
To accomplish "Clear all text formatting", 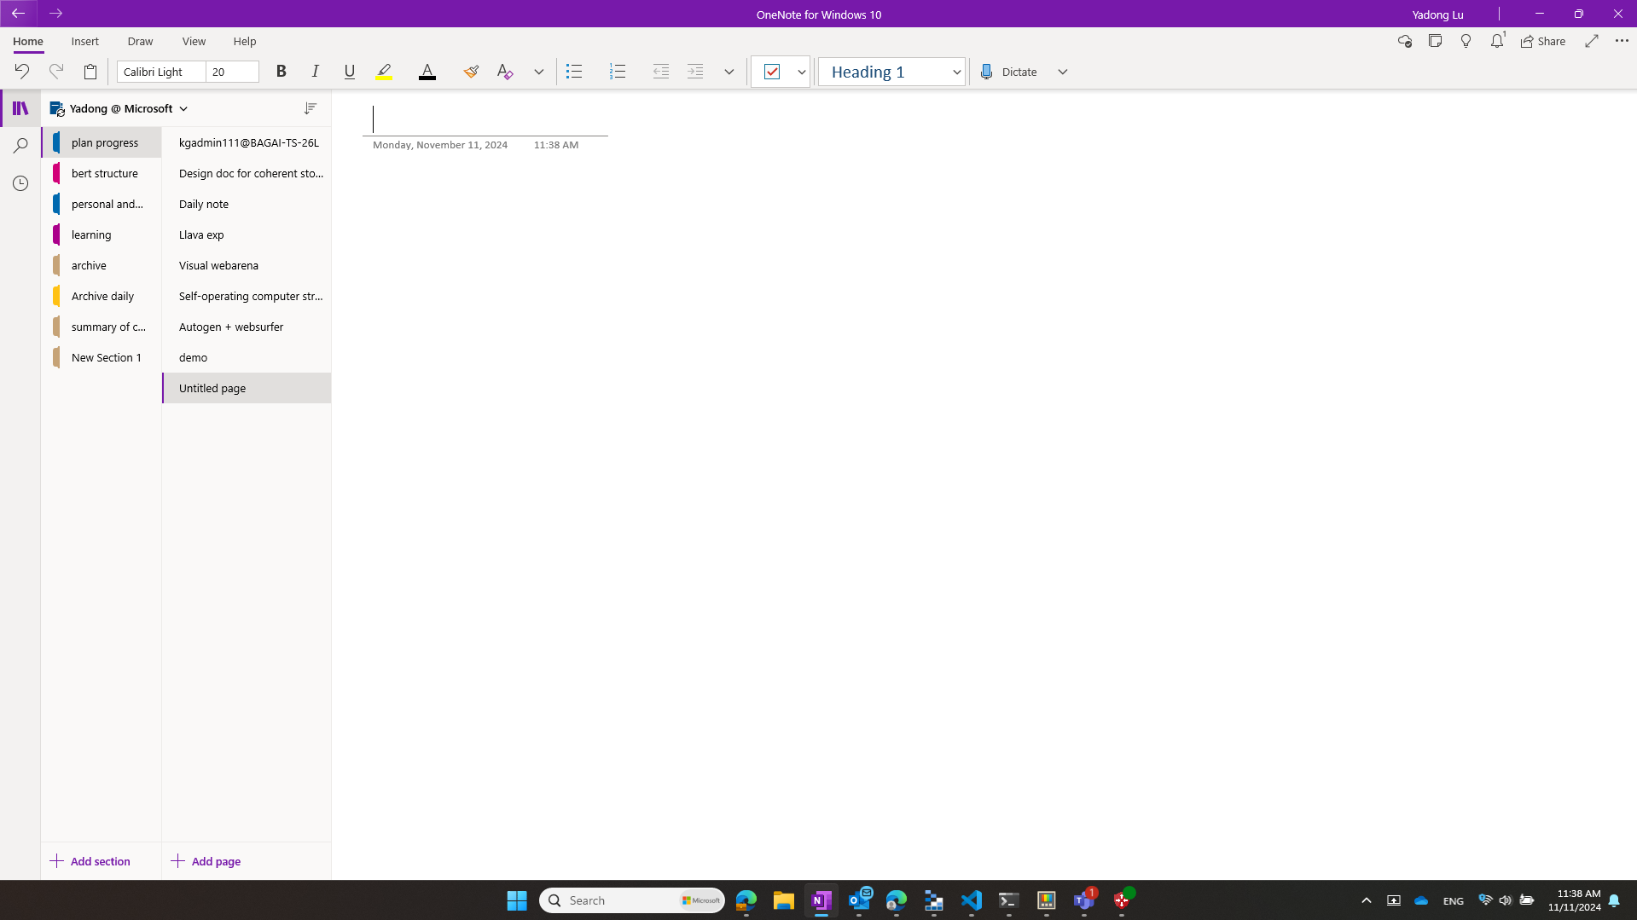I will [504, 72].
